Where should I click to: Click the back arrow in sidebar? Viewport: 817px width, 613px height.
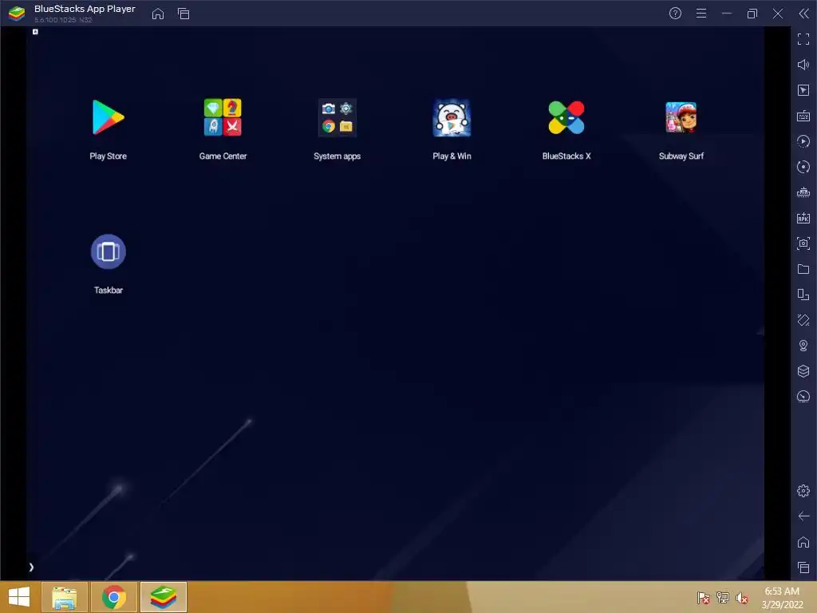803,516
